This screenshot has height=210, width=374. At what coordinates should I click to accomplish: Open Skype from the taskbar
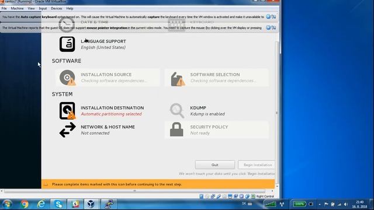pyautogui.click(x=58, y=204)
